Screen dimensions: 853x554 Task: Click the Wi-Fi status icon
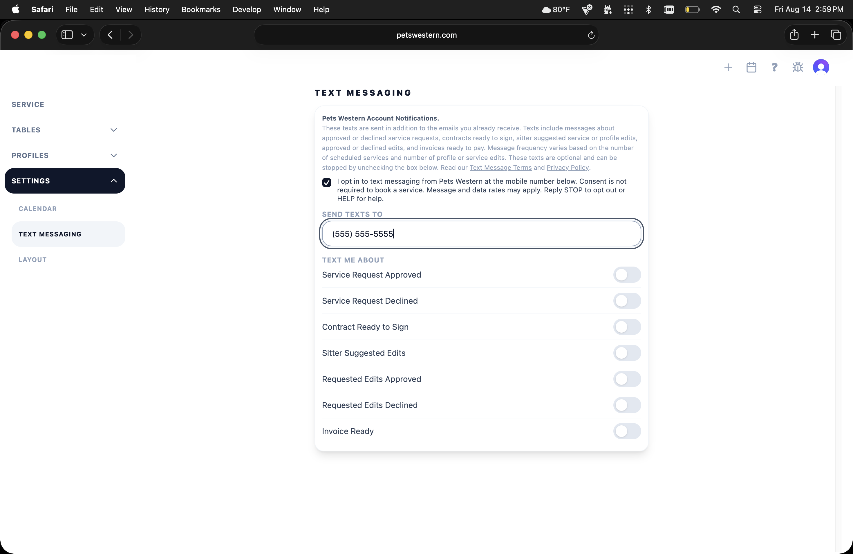716,9
